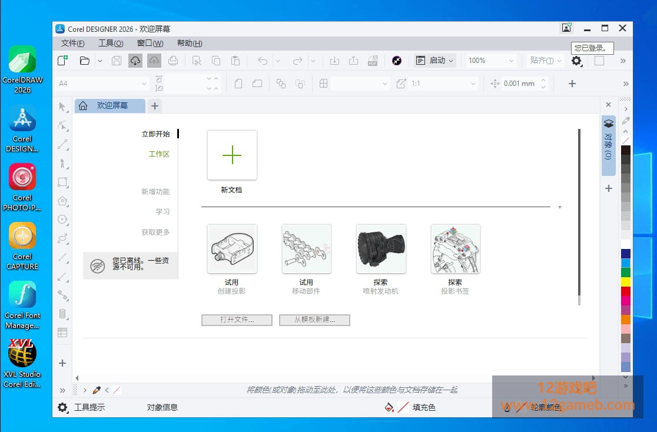Image resolution: width=657 pixels, height=432 pixels.
Task: Click the Publish to PDF icon
Action: click(x=373, y=61)
